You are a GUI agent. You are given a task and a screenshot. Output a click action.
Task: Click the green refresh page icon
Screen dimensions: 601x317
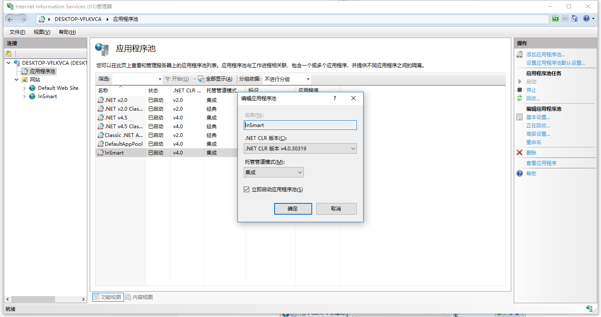point(555,19)
